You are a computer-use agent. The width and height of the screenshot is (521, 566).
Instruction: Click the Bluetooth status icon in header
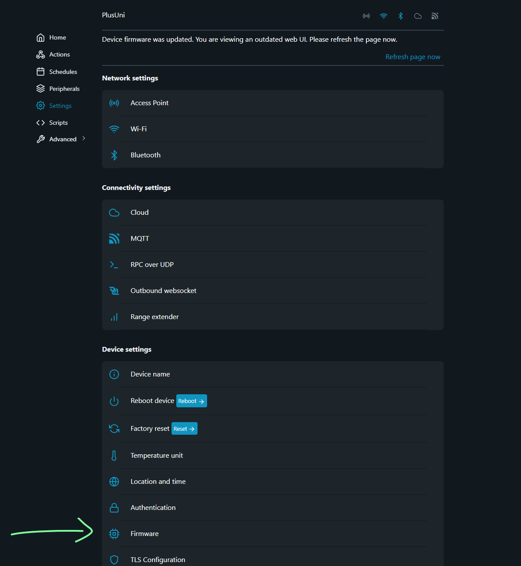tap(401, 16)
